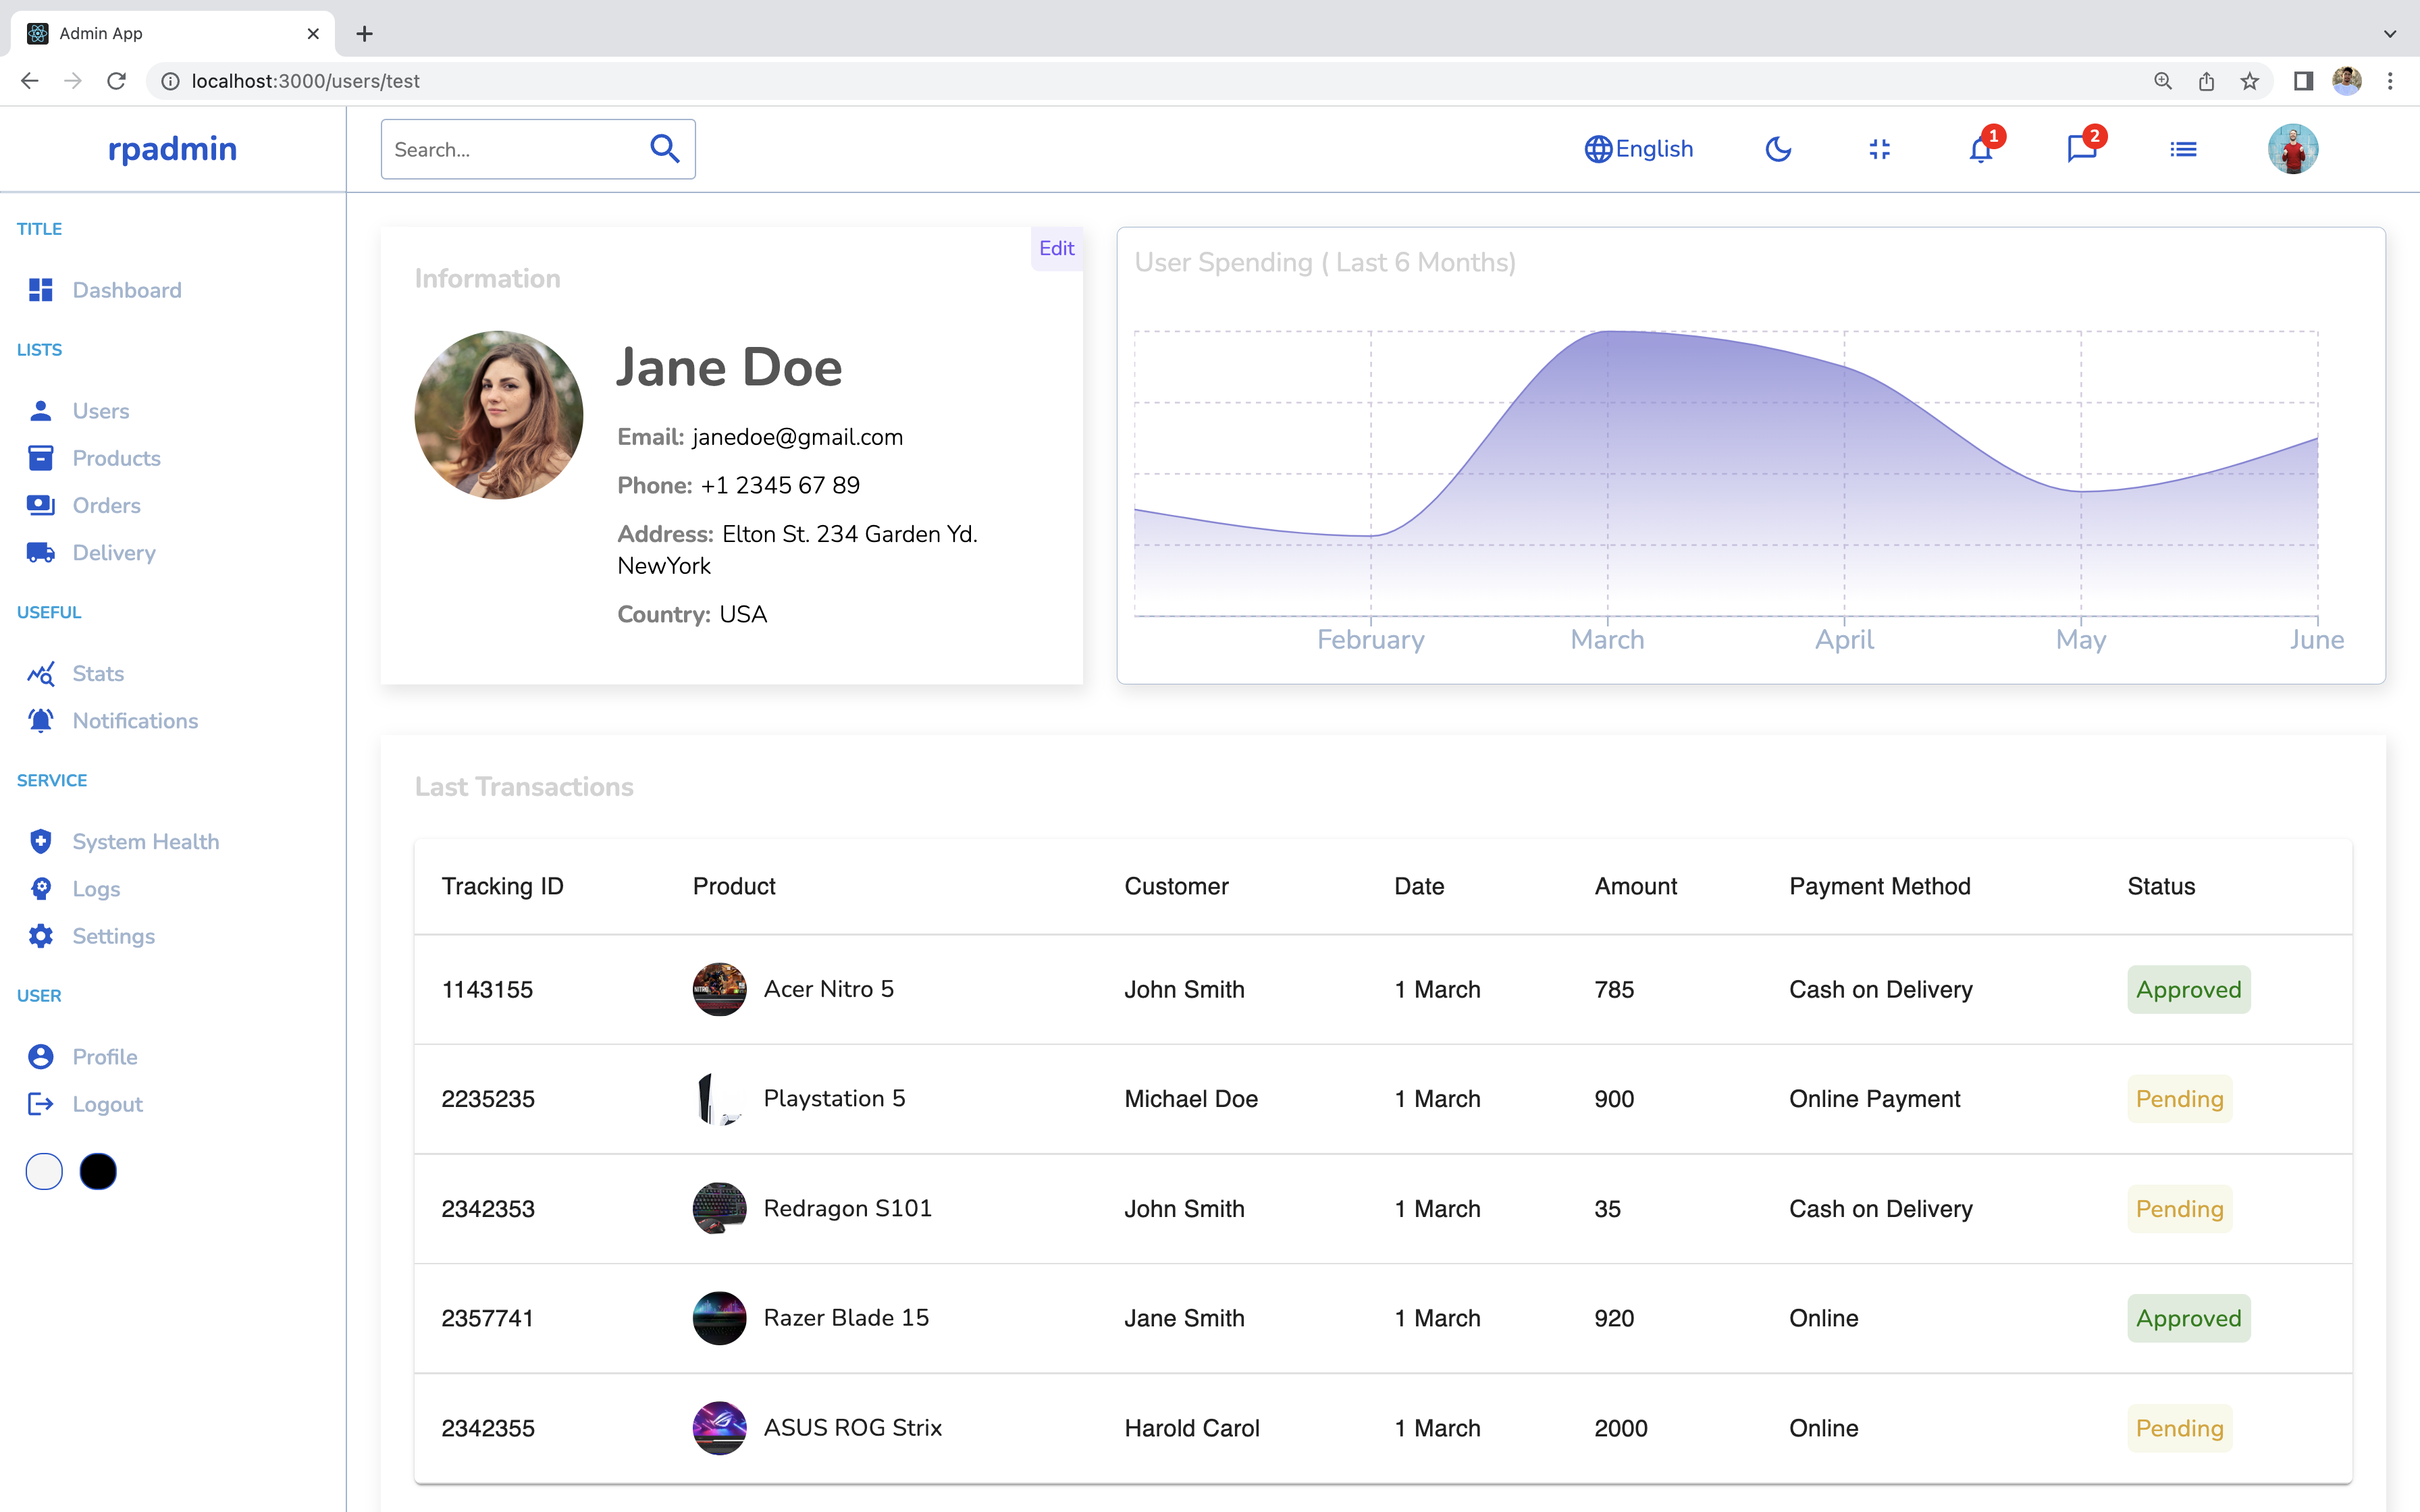The width and height of the screenshot is (2420, 1512).
Task: Open the chat messages icon
Action: [x=2082, y=150]
